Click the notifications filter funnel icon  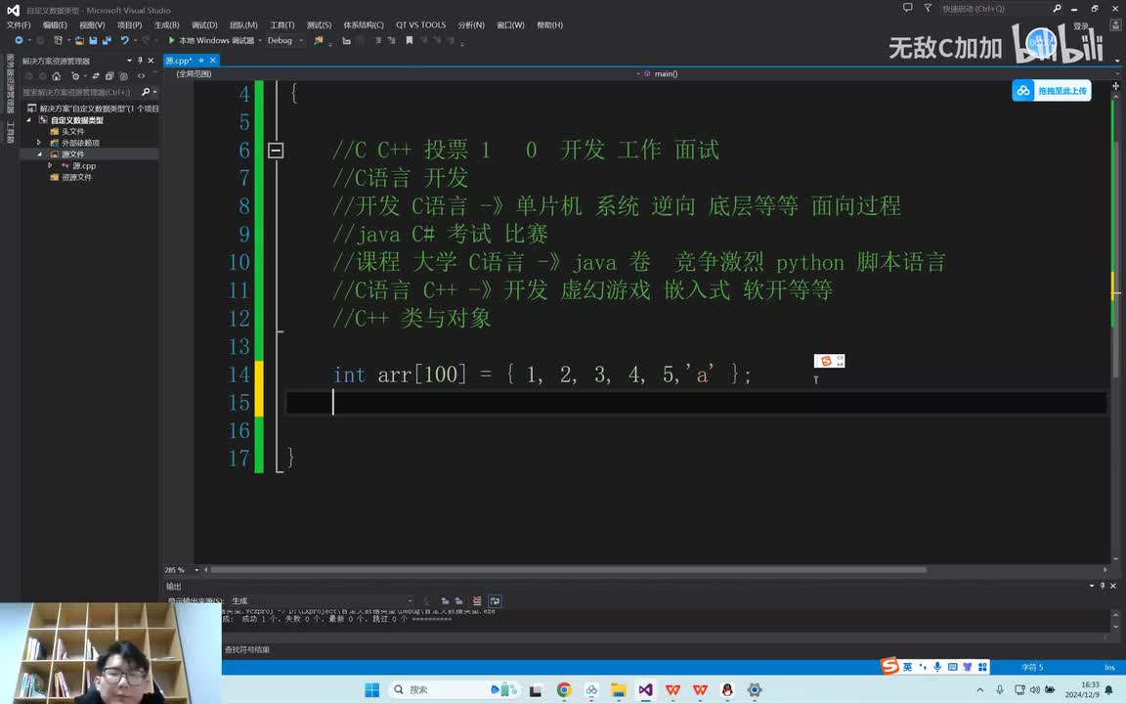[x=928, y=8]
